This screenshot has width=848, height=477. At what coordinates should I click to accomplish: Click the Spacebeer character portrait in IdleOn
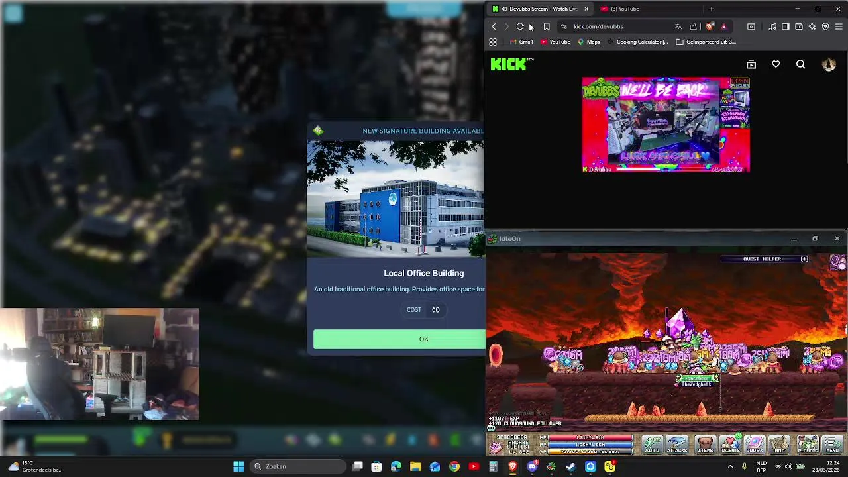[496, 447]
